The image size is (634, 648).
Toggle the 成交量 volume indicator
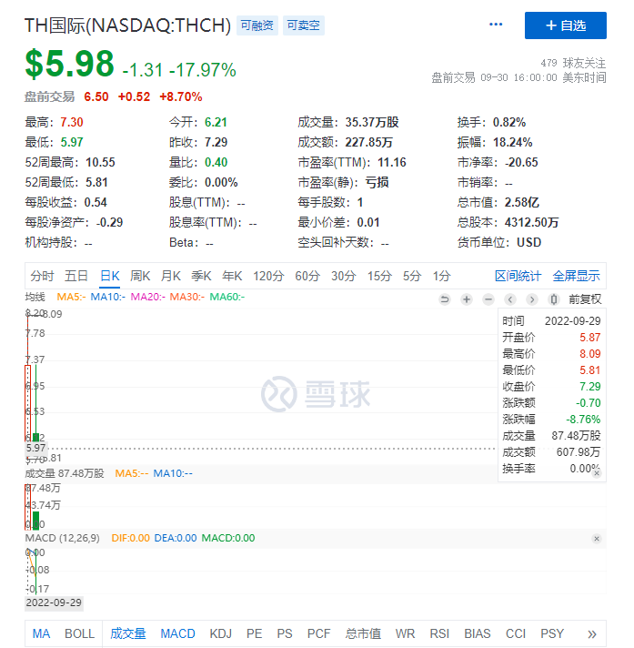click(128, 633)
